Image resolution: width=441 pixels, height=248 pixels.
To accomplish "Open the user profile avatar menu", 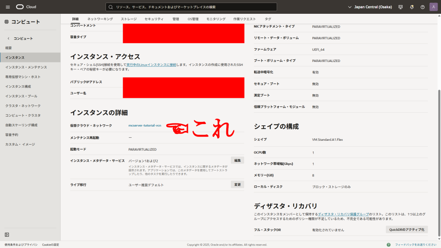I will (433, 7).
